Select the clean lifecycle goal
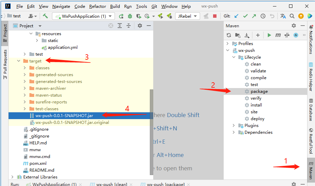The height and width of the screenshot is (186, 315). tap(256, 64)
